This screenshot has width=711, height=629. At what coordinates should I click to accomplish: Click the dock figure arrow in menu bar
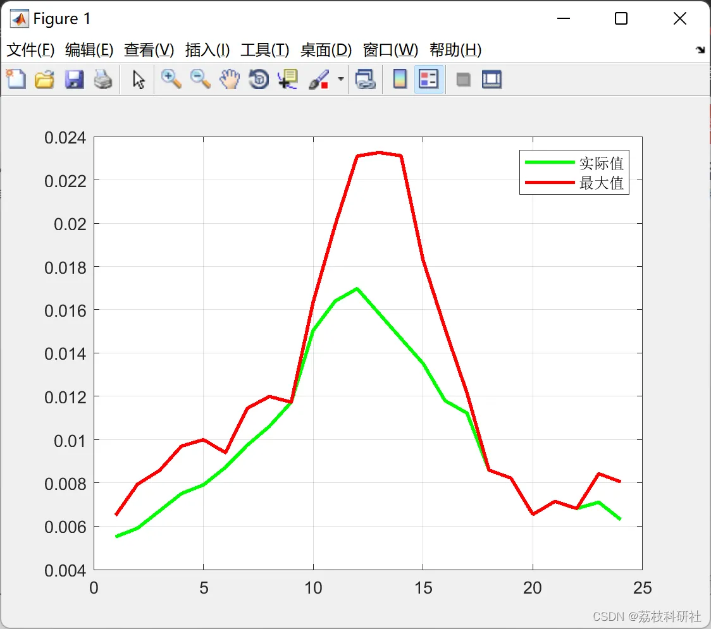click(701, 50)
